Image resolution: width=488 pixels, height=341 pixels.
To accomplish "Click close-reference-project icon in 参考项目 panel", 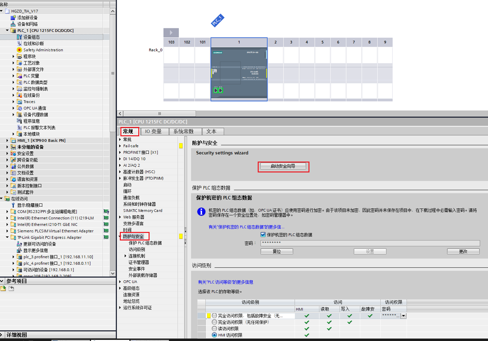I will pyautogui.click(x=11, y=288).
